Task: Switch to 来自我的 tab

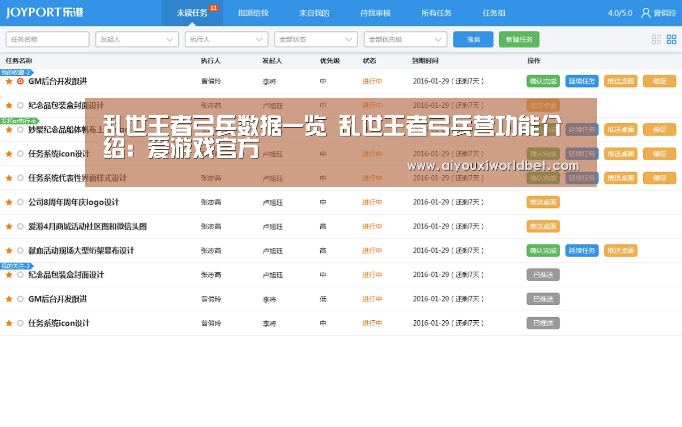Action: click(x=314, y=13)
